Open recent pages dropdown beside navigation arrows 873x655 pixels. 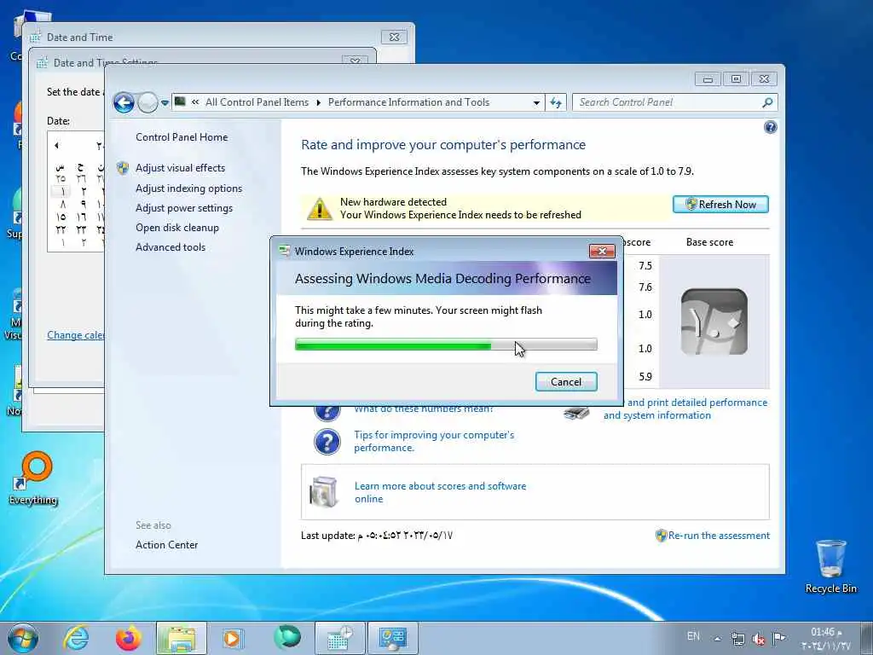165,103
